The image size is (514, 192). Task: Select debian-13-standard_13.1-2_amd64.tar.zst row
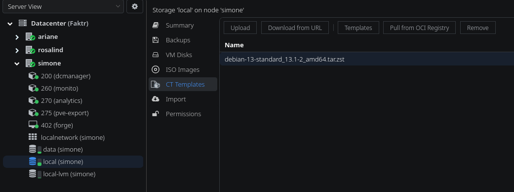tap(367, 60)
